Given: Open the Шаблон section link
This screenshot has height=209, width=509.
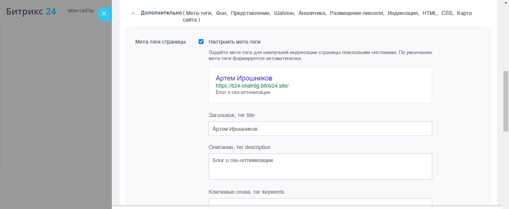Looking at the screenshot, I should (x=284, y=13).
